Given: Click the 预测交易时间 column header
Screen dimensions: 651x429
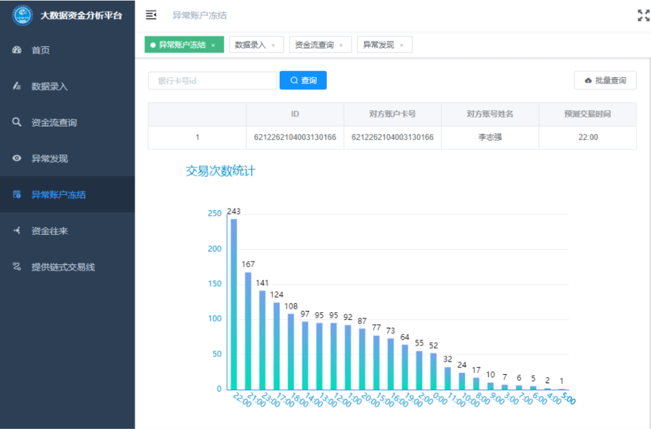Looking at the screenshot, I should (588, 114).
